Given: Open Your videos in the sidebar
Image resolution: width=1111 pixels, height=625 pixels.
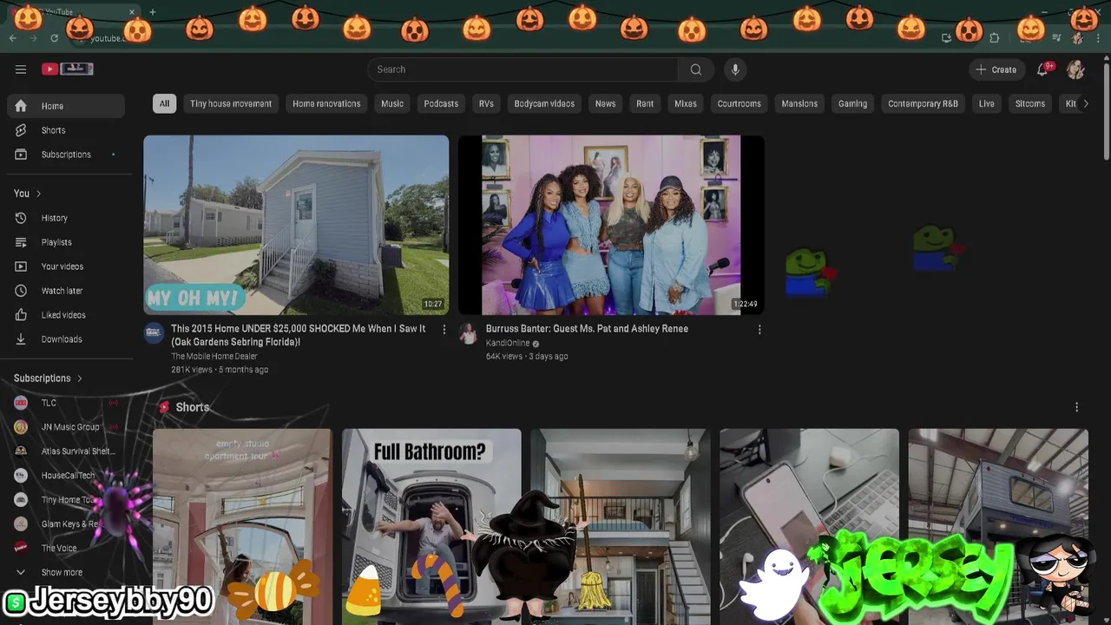Looking at the screenshot, I should pos(66,266).
